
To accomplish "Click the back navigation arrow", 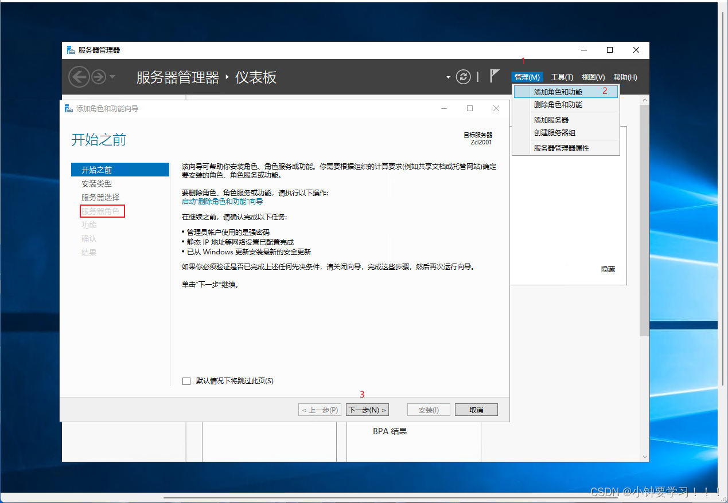I will (80, 76).
